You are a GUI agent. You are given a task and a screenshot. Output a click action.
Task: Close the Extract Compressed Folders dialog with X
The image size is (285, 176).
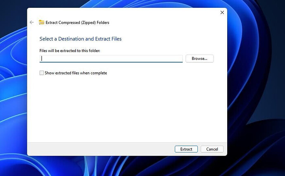pos(222,12)
